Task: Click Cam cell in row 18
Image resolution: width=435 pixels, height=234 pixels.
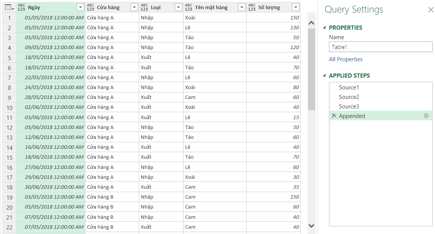Action: 215,187
